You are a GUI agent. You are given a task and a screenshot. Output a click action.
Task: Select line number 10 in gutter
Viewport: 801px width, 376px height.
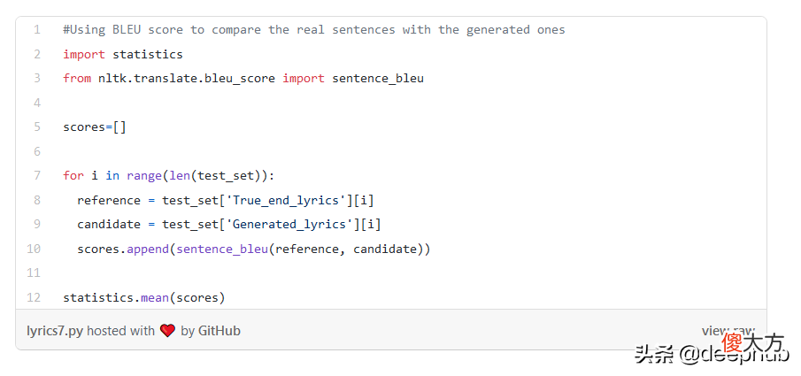[34, 249]
